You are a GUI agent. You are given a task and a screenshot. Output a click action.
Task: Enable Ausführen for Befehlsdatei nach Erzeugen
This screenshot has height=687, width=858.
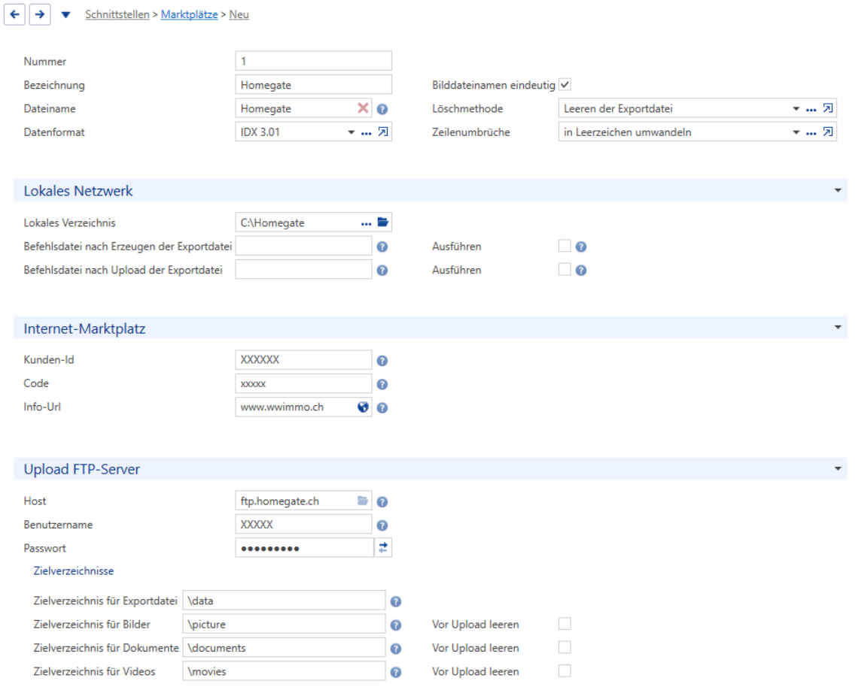pyautogui.click(x=564, y=246)
